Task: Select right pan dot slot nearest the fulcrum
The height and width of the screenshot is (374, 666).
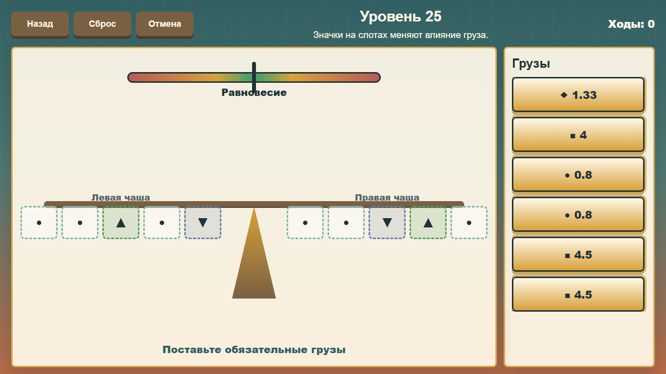Action: pos(305,223)
